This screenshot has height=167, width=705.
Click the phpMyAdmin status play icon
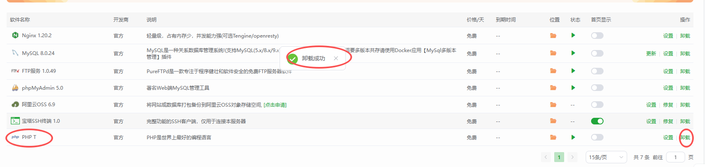coord(573,88)
